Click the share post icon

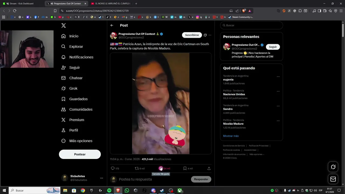[x=209, y=168]
